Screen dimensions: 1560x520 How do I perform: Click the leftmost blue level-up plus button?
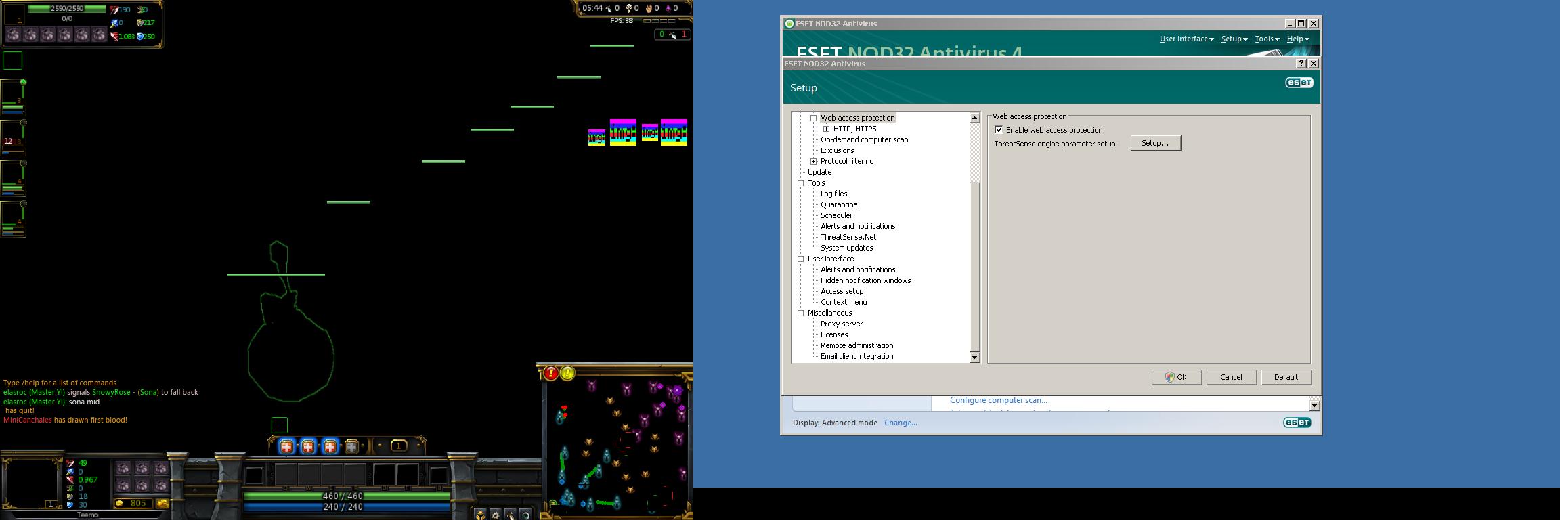tap(286, 447)
